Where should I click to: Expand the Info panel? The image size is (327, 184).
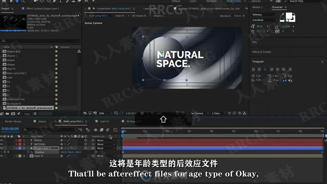(x=255, y=42)
